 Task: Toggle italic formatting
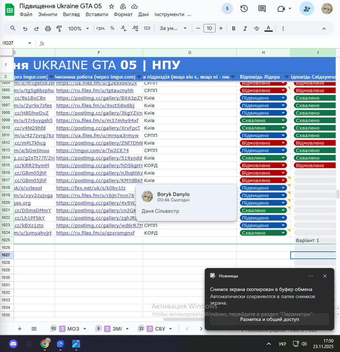point(245,29)
